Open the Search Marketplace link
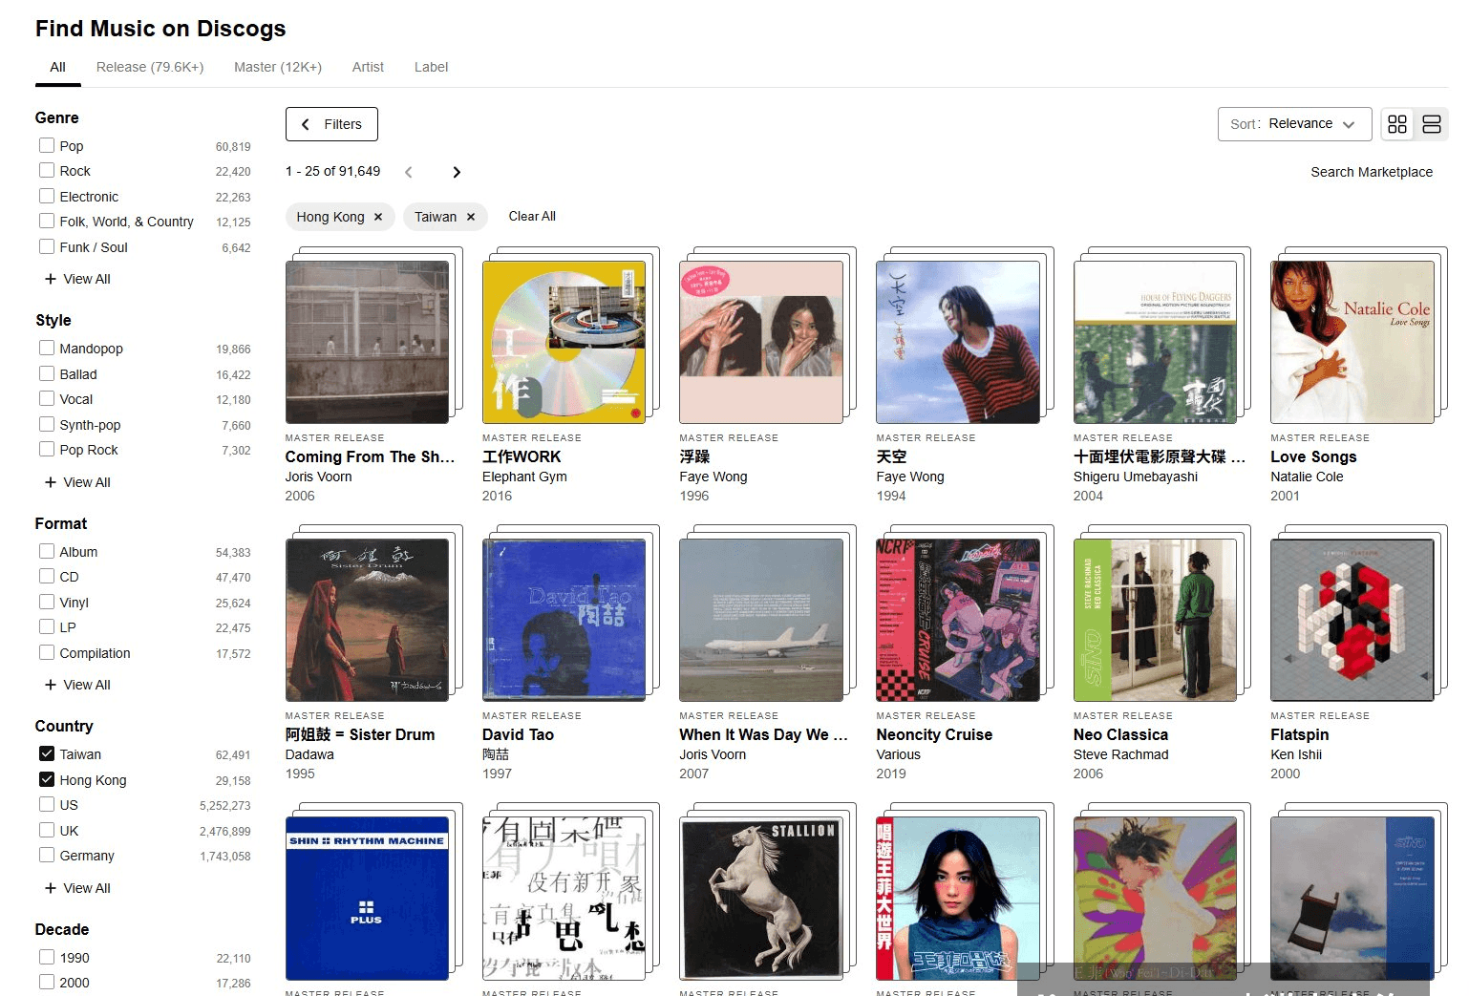 pos(1372,172)
